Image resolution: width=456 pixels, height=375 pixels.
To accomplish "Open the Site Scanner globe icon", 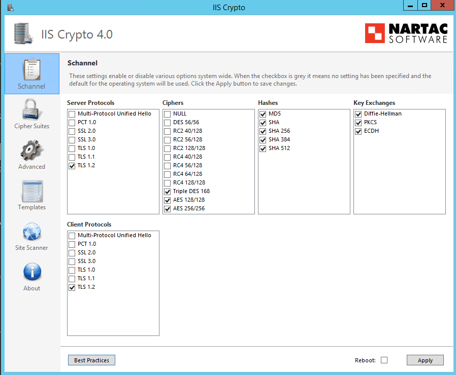I will coord(32,232).
